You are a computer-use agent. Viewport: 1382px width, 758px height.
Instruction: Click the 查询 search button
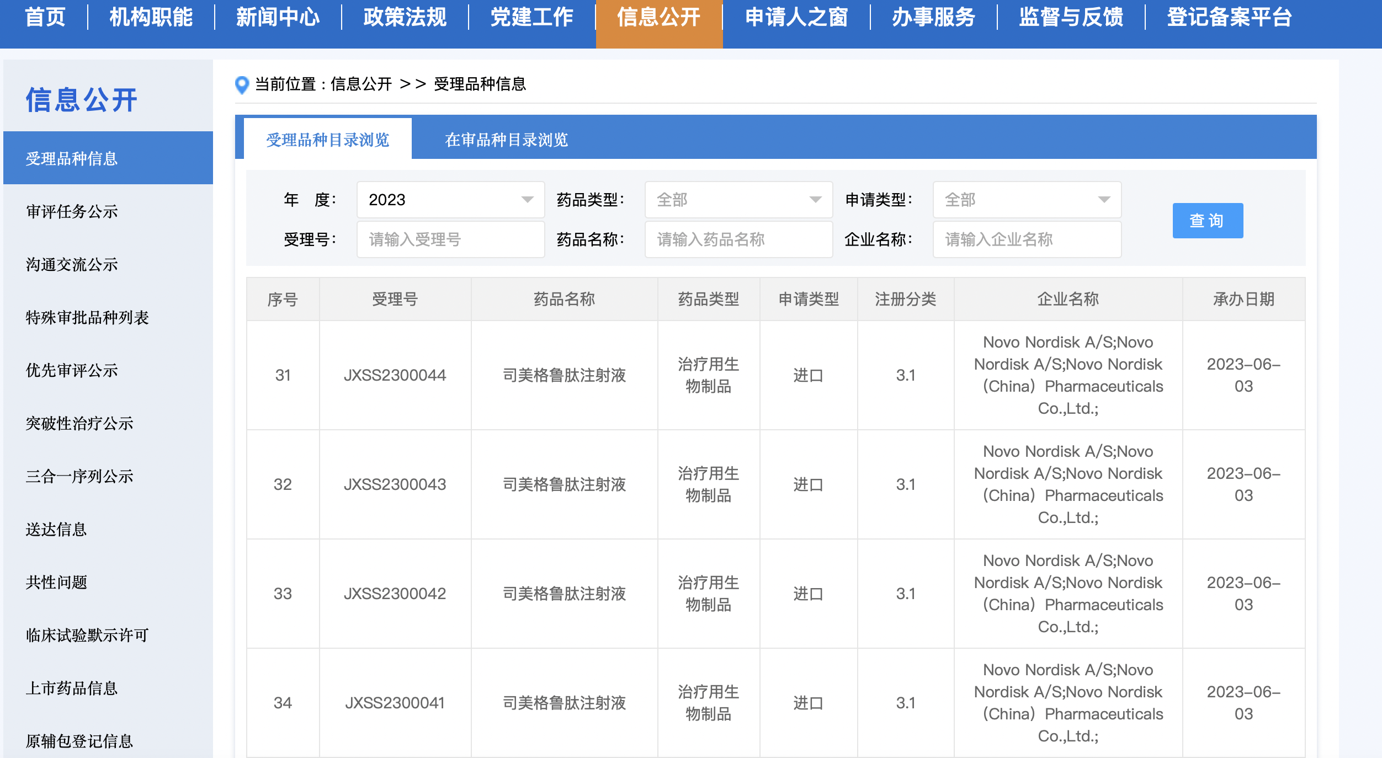coord(1208,220)
